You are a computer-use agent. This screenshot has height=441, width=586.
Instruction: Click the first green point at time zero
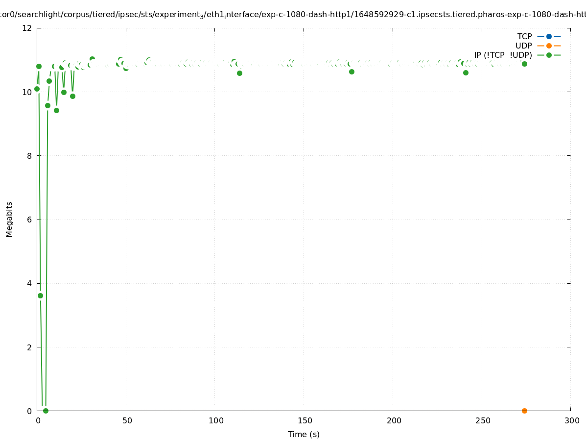37,89
